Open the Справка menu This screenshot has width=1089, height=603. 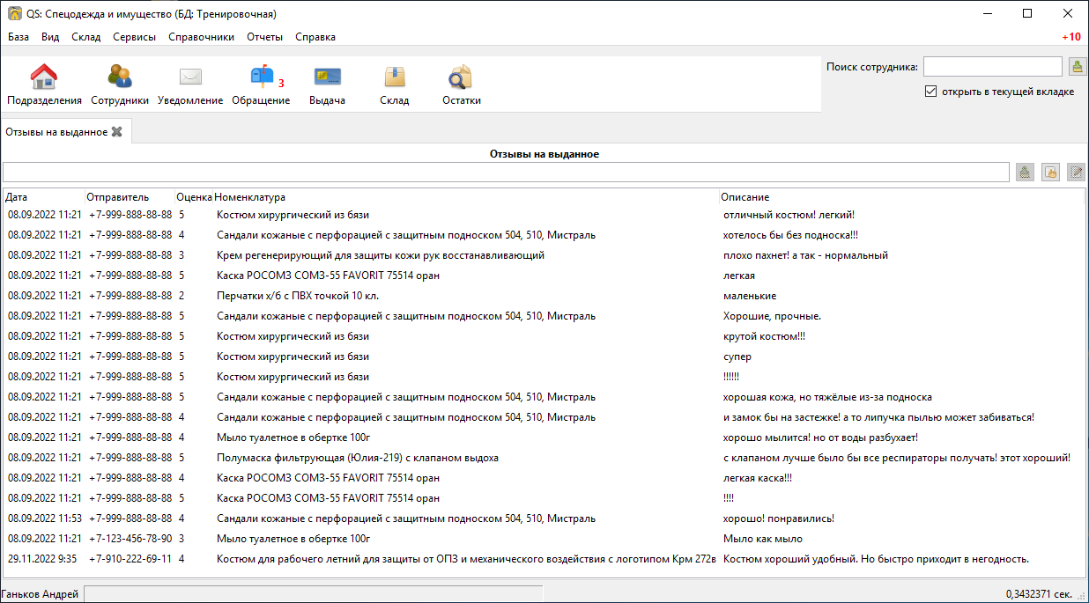pos(315,37)
